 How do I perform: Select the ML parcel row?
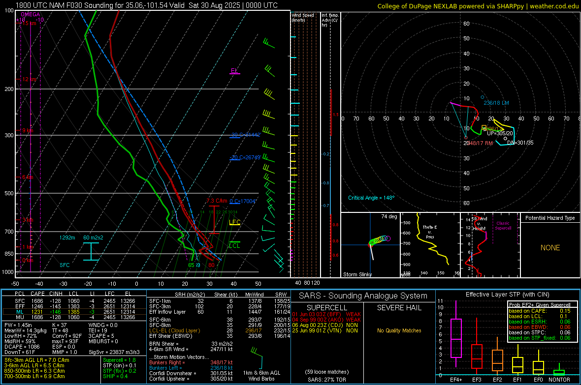(x=74, y=312)
